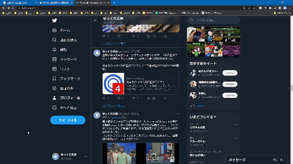Share the tweet with the cropped photo

(x=165, y=36)
